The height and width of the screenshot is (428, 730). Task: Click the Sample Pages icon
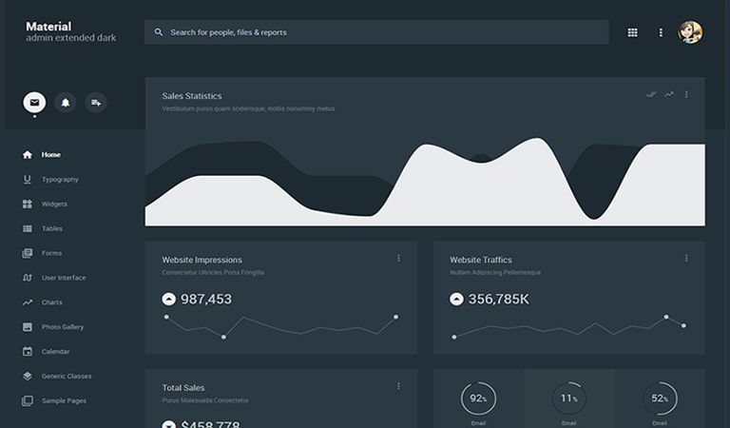[x=28, y=400]
